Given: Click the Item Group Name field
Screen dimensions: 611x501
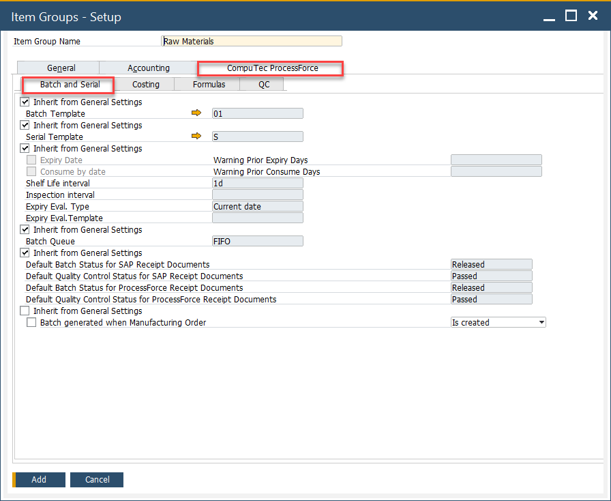Looking at the screenshot, I should point(252,41).
